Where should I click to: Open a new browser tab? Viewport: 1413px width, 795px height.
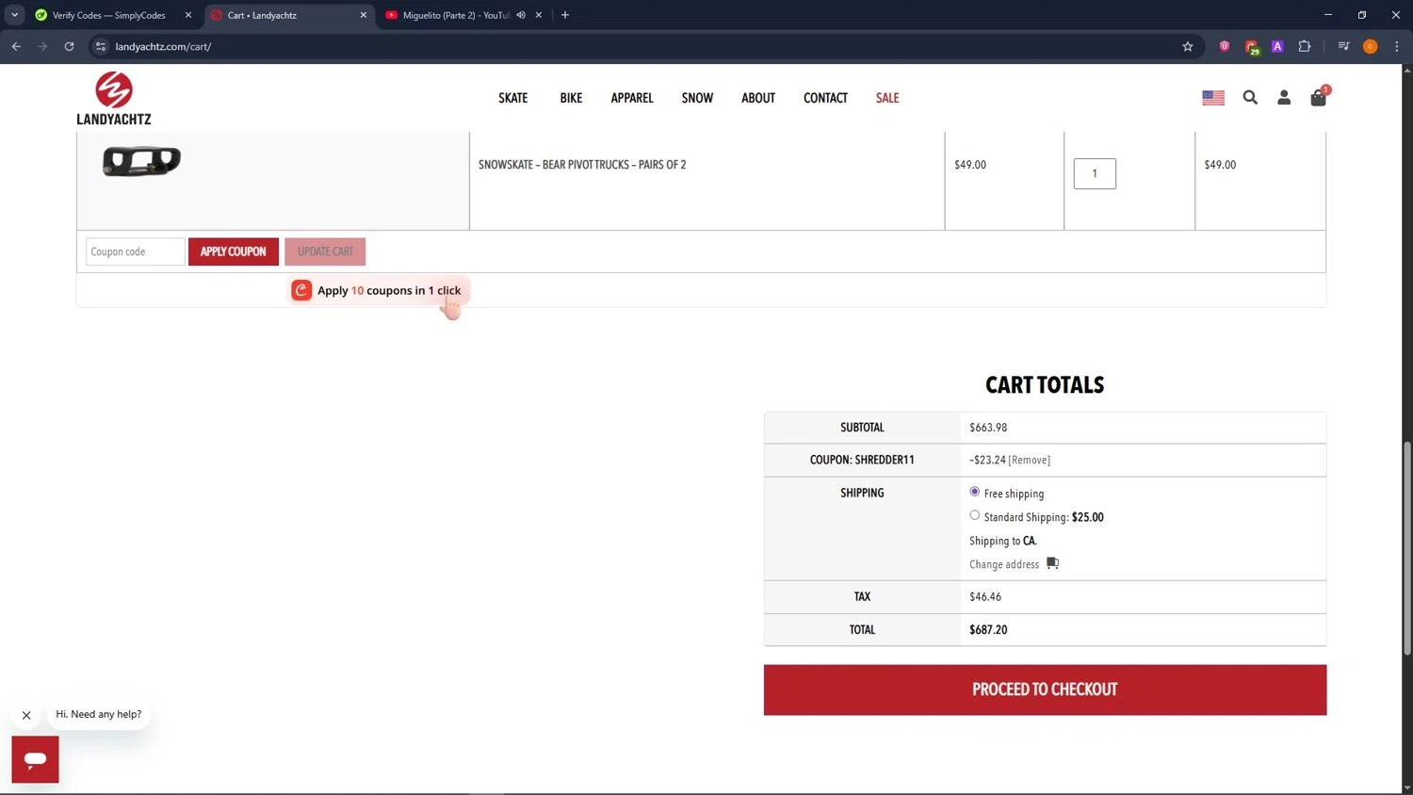(565, 15)
